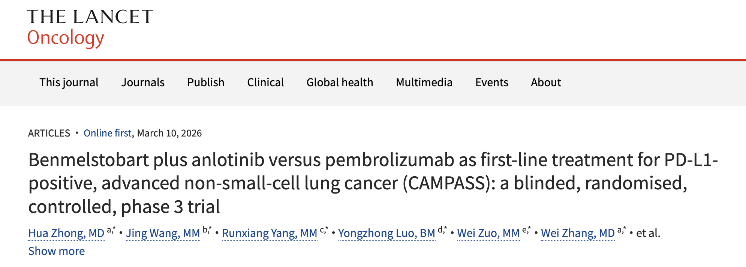Open the This journal menu
This screenshot has height=267, width=746.
click(x=69, y=82)
